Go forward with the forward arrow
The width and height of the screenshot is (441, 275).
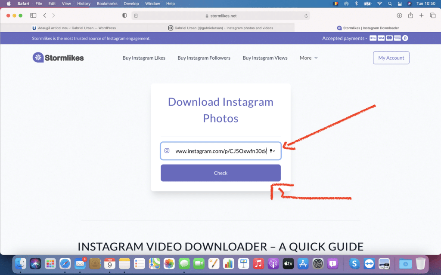coord(53,15)
